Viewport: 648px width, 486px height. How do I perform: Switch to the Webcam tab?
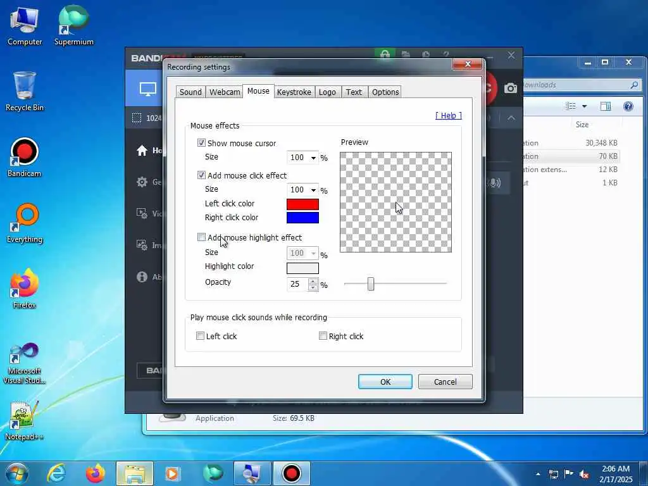pos(225,92)
